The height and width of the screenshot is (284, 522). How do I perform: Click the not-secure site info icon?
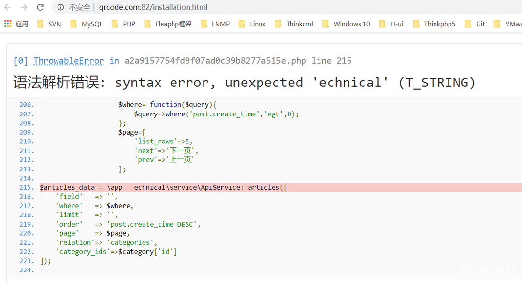(61, 7)
